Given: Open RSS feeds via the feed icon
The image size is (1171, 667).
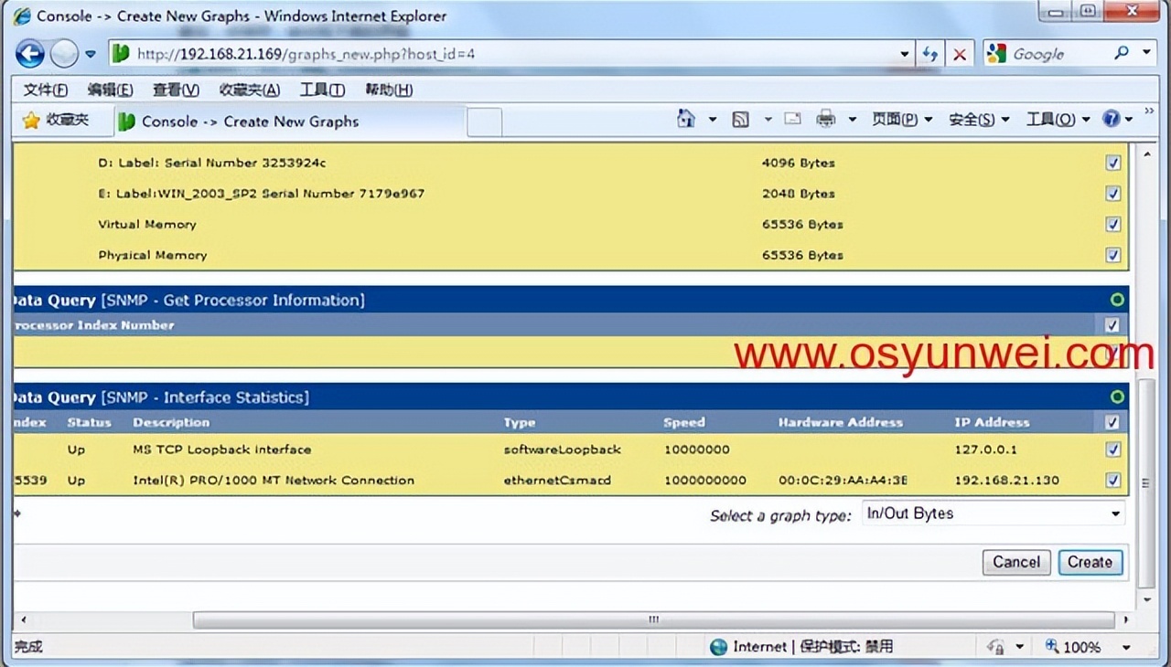Looking at the screenshot, I should 741,120.
